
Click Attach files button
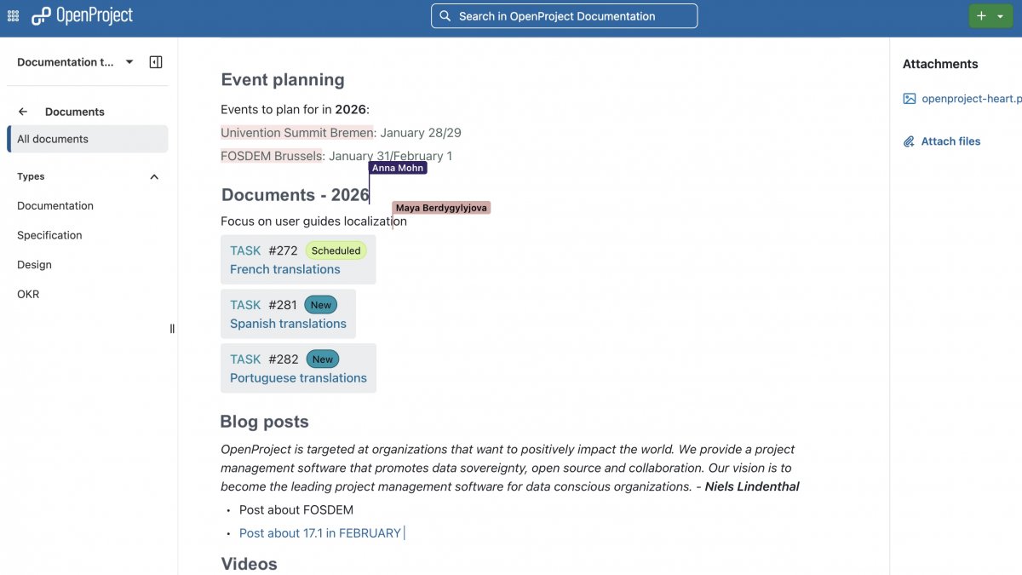pos(950,141)
